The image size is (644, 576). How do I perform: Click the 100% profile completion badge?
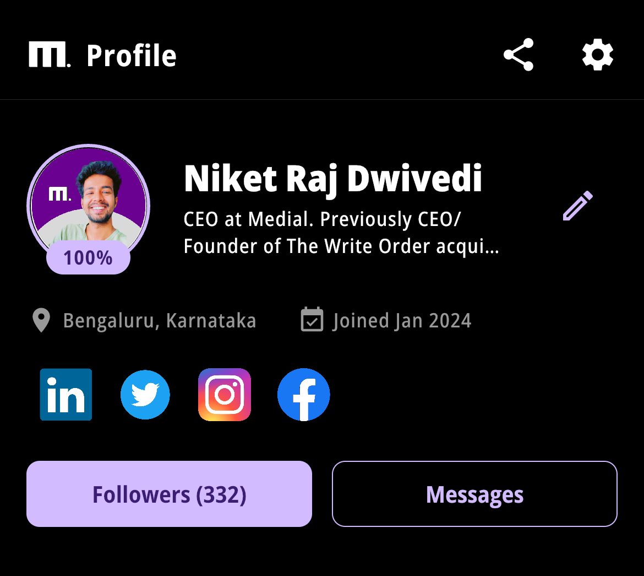pos(88,258)
